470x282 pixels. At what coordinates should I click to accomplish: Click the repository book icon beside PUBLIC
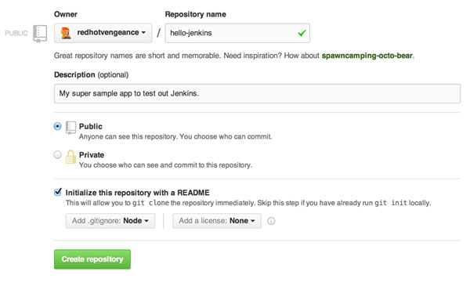tap(40, 34)
